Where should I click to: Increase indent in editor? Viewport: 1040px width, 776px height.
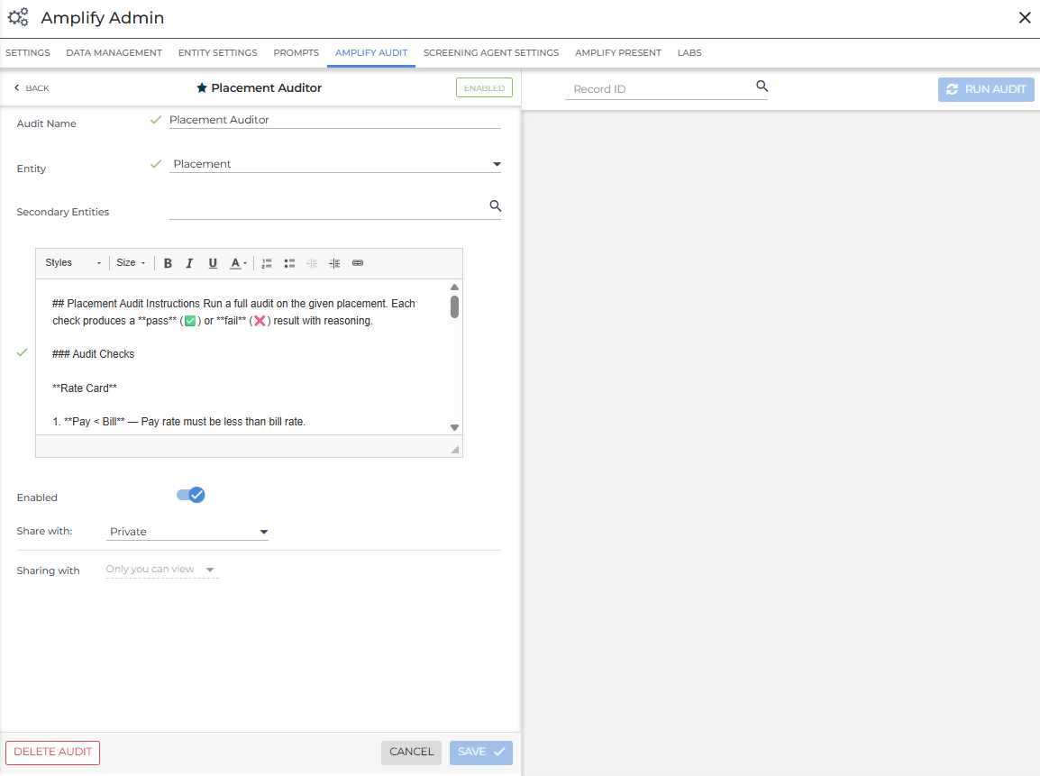point(334,263)
